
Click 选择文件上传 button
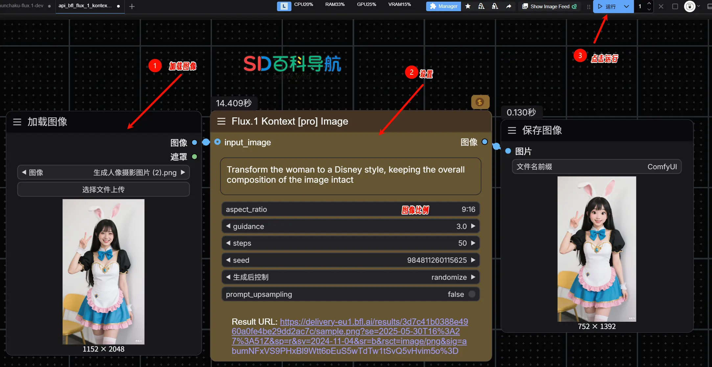103,189
